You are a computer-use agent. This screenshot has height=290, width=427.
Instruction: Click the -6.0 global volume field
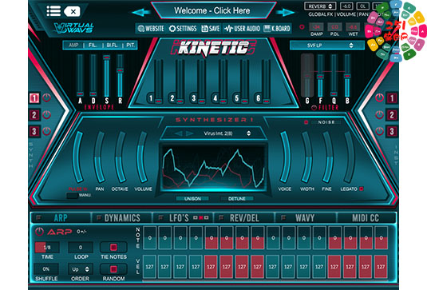346,6
